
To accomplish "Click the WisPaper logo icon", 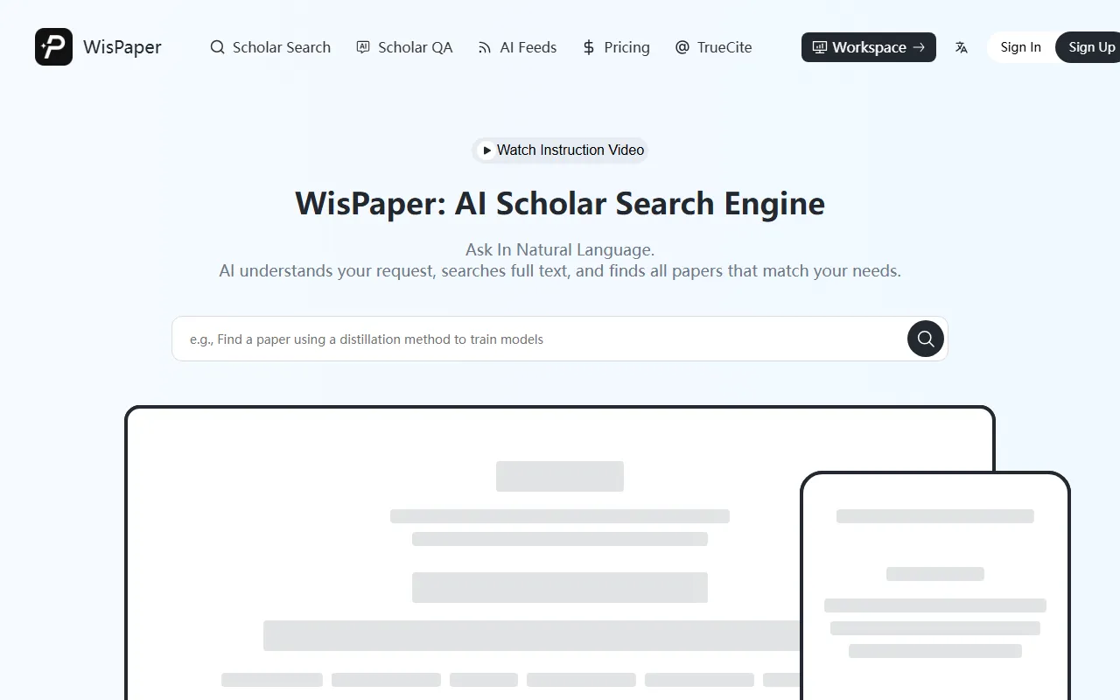I will pyautogui.click(x=53, y=47).
